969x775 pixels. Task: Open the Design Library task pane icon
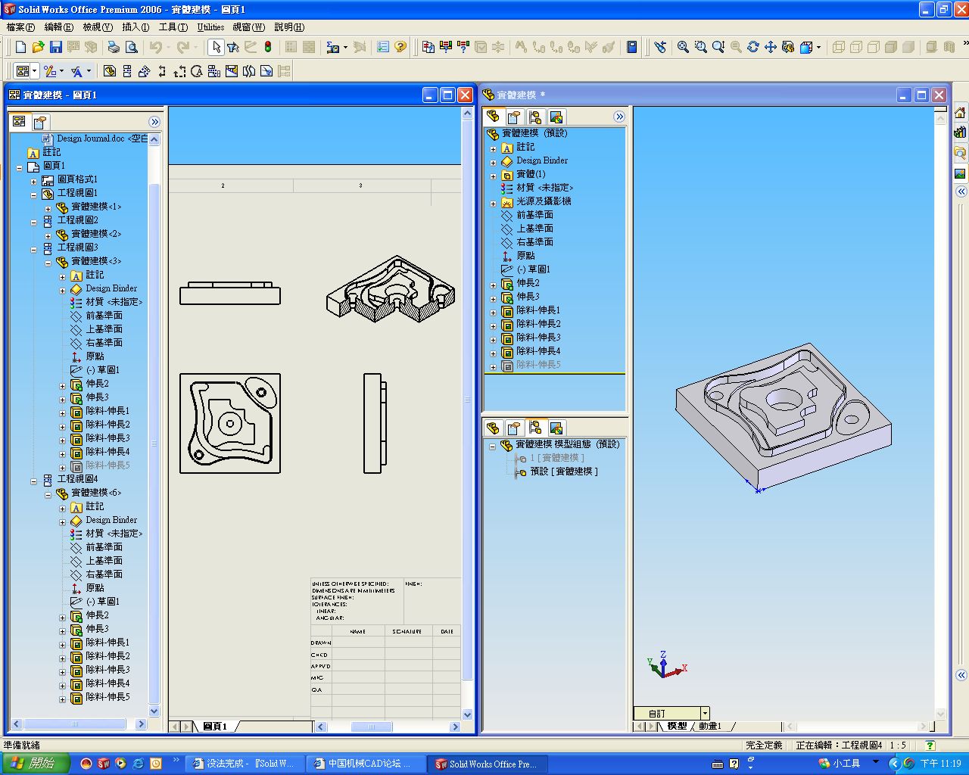click(x=960, y=132)
